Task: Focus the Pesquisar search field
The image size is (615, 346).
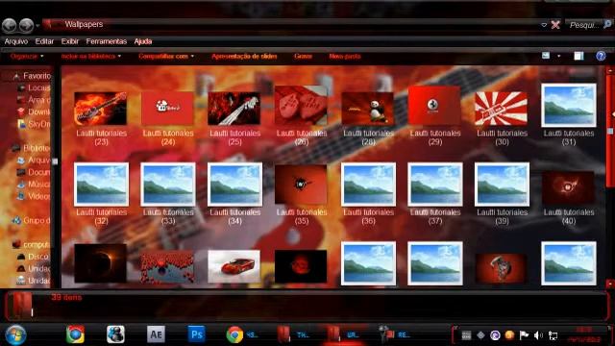Action: 583,25
